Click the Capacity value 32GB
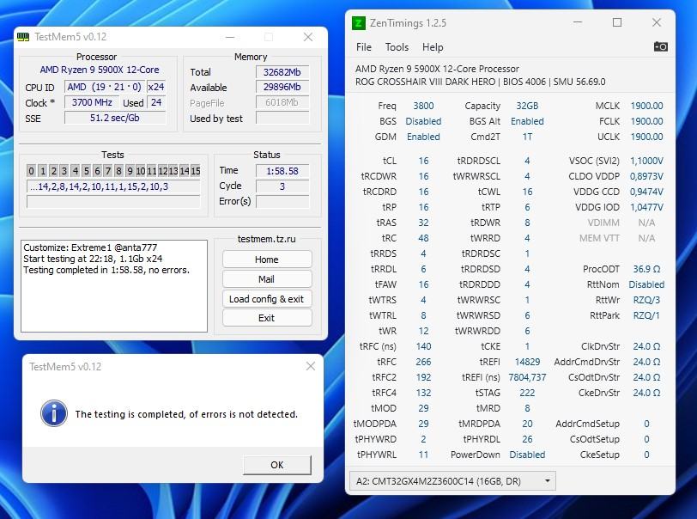The height and width of the screenshot is (519, 697). (x=527, y=106)
